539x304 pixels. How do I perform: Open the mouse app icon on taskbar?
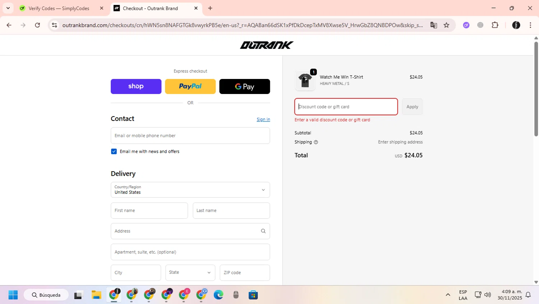point(236,295)
